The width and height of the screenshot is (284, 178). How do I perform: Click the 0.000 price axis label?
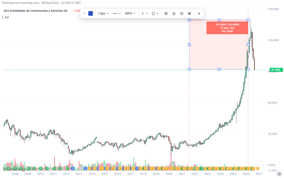tap(271, 165)
